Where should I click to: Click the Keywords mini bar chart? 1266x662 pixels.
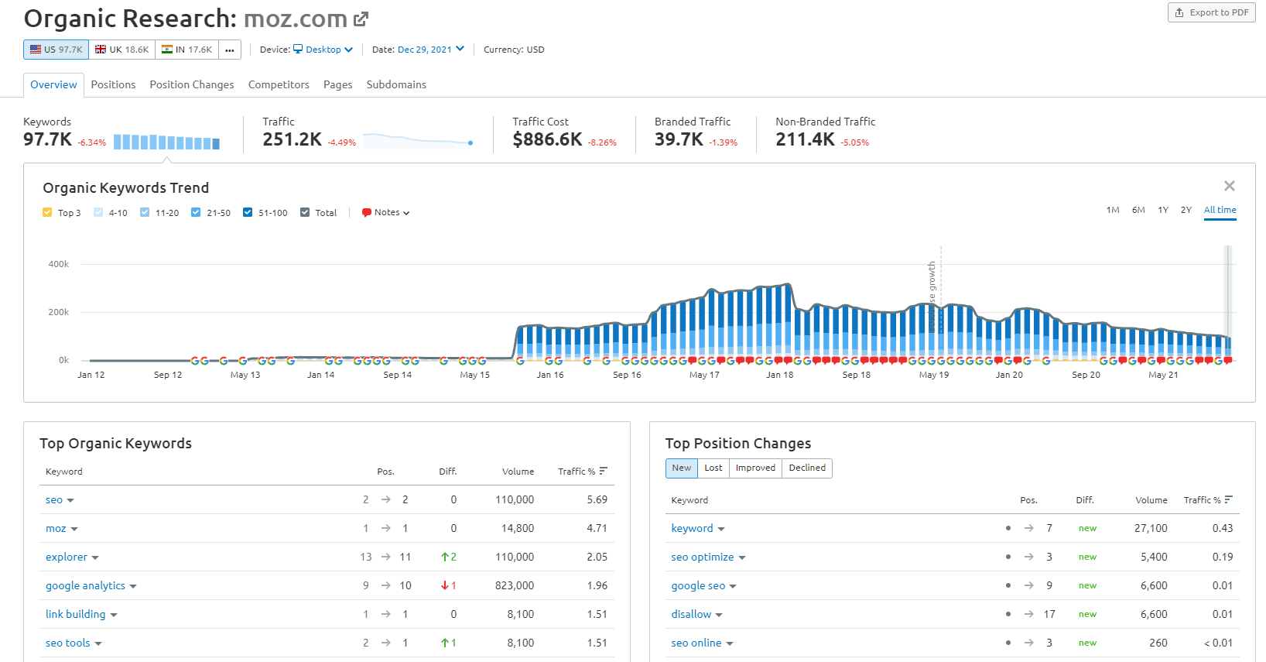[166, 142]
